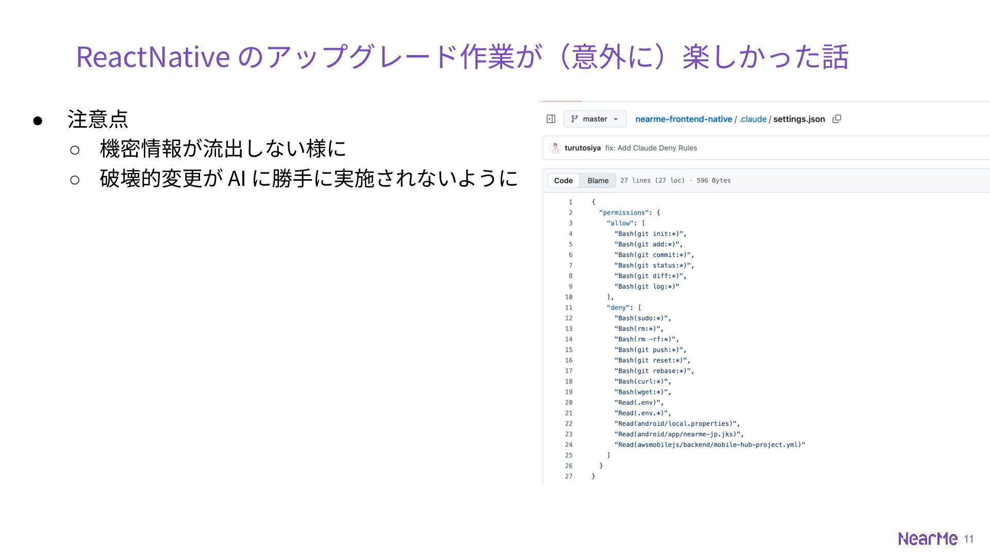Select the 'Bash(rm -rf:*)' line
Screen dimensions: 990x556
[x=647, y=339]
